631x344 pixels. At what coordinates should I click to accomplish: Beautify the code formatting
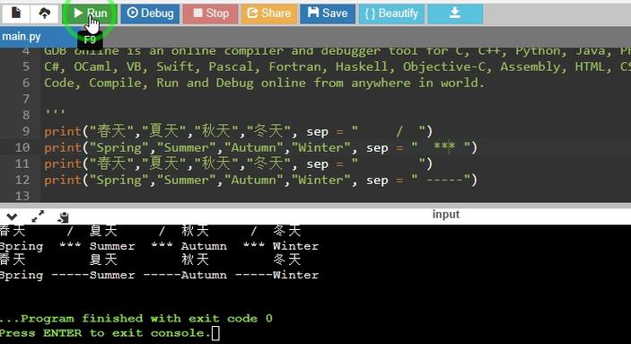tap(391, 13)
